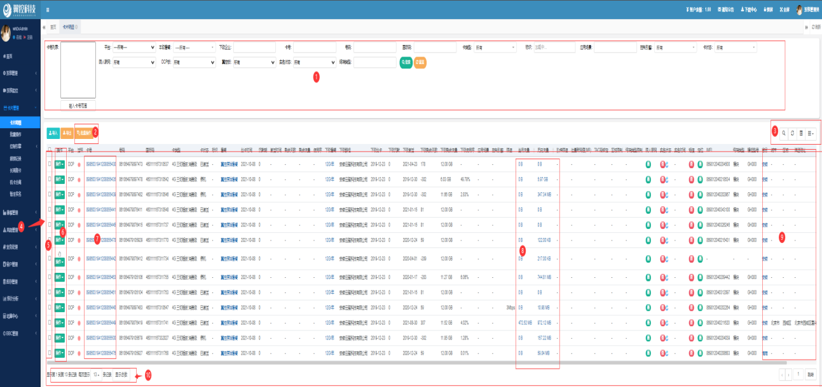Click the toggle-view icon in table toolbar

tap(801, 133)
